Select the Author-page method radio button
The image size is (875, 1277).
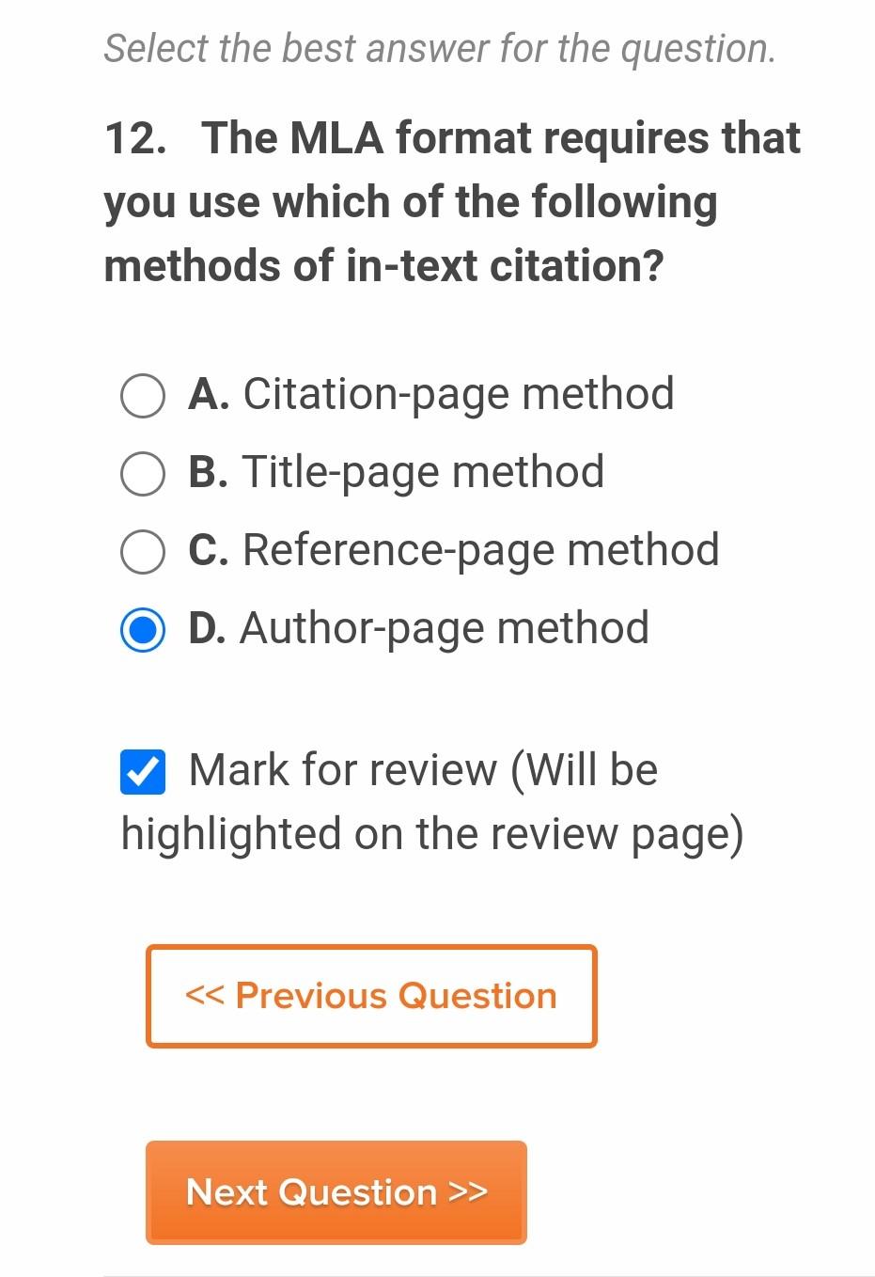coord(142,629)
